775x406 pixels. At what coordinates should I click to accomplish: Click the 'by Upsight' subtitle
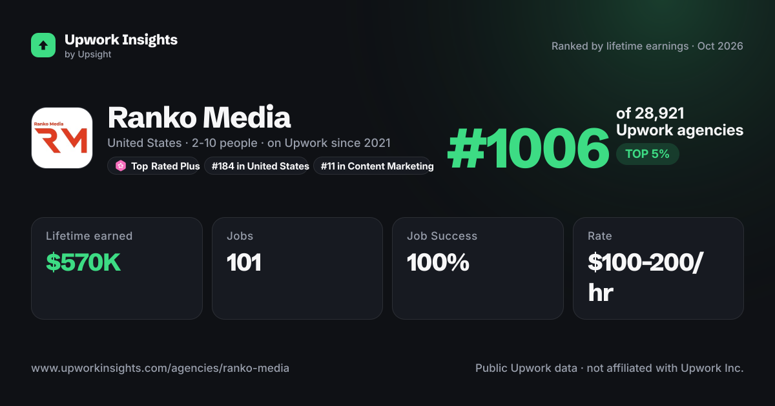[88, 55]
